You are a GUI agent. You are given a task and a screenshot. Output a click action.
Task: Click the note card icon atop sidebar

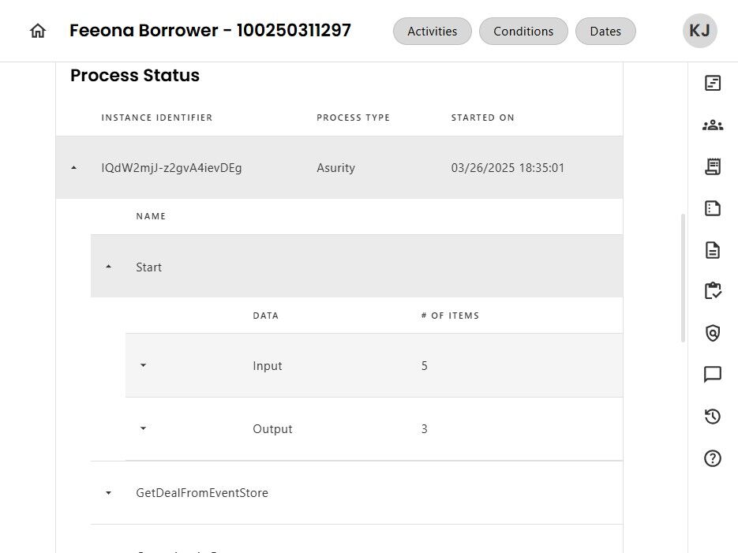(713, 83)
